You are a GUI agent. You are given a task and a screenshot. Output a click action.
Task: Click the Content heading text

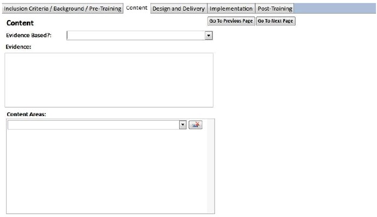point(20,23)
